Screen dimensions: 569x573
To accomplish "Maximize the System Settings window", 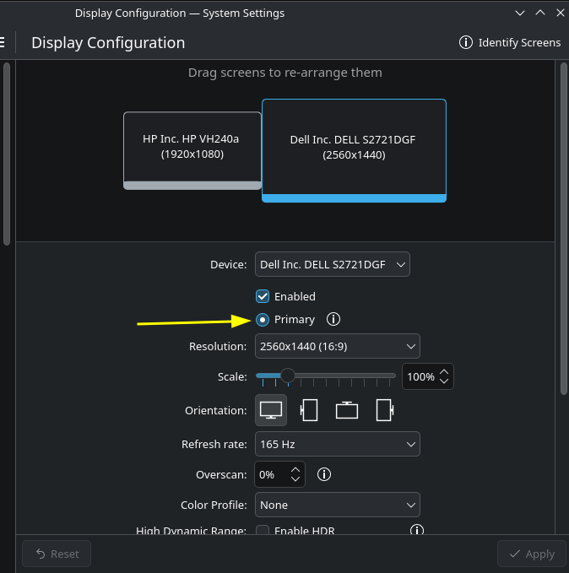I will [x=540, y=14].
